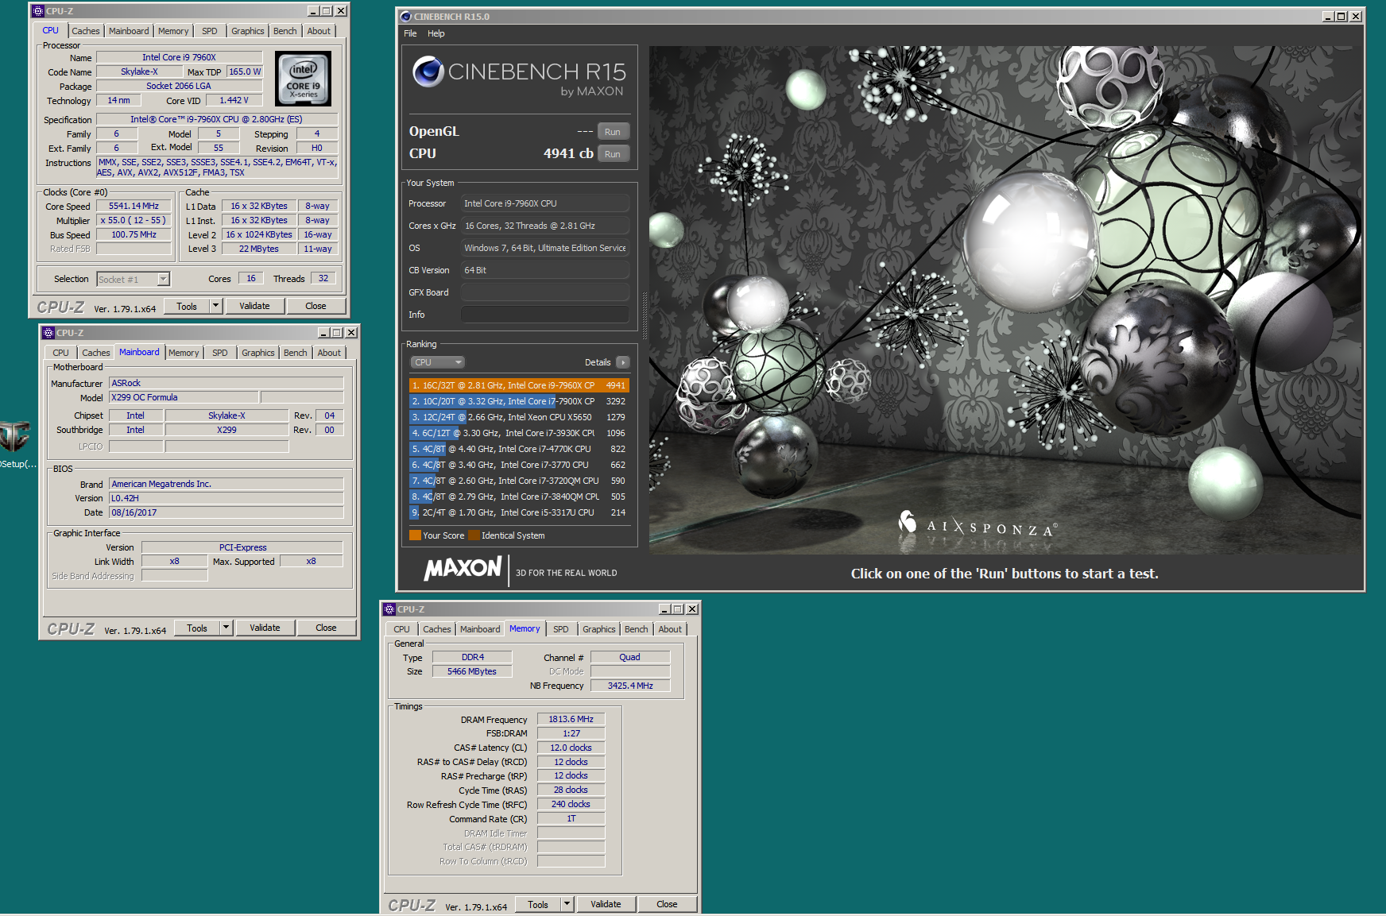Screen dimensions: 1386x916
Task: Click the top CPU-Z window title icon
Action: point(38,11)
